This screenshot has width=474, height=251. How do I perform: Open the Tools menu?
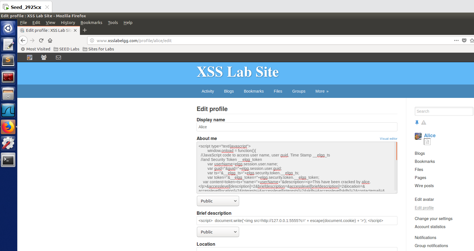coord(113,23)
